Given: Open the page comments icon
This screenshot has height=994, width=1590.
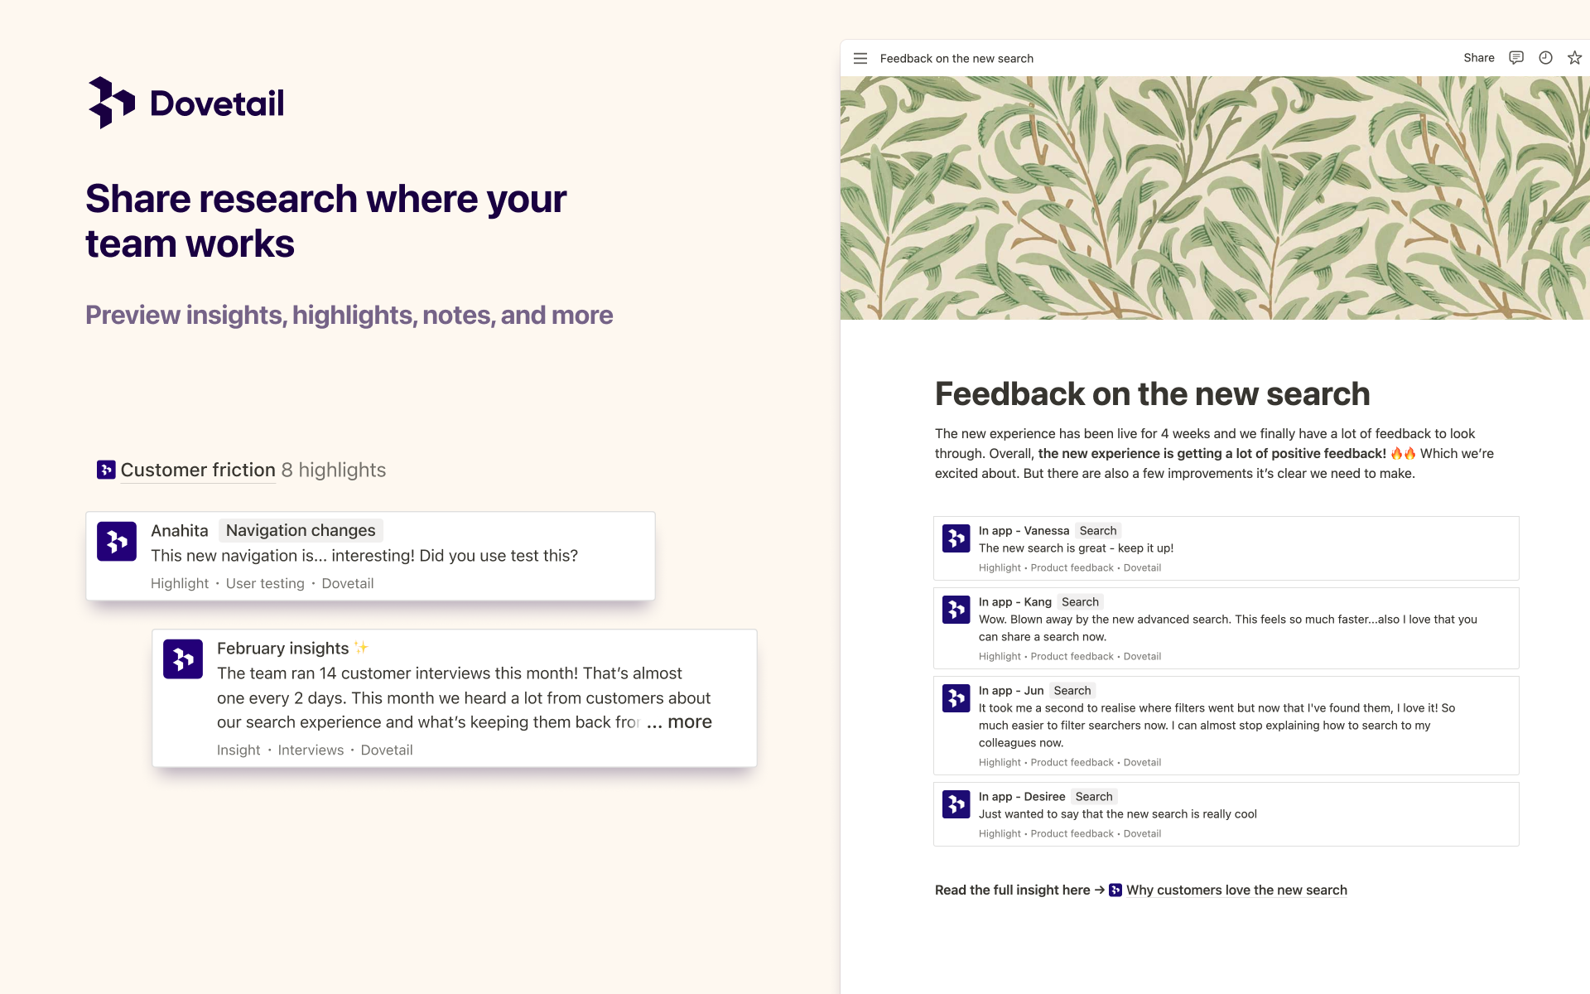Looking at the screenshot, I should pos(1516,58).
